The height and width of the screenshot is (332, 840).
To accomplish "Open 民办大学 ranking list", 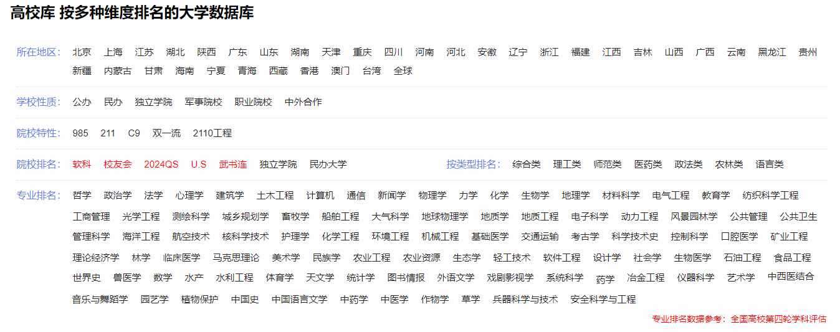I will [x=328, y=164].
